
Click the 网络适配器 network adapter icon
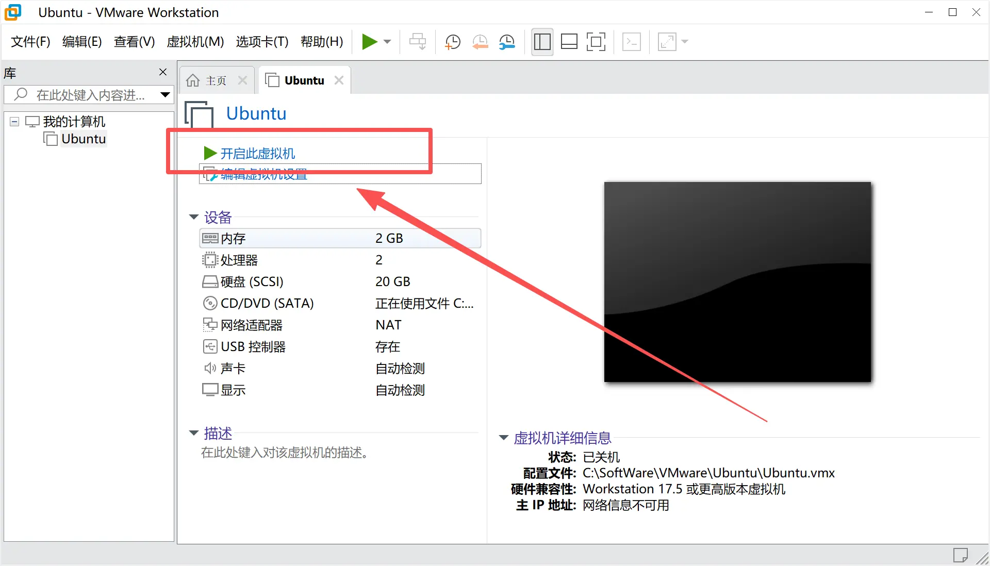210,325
